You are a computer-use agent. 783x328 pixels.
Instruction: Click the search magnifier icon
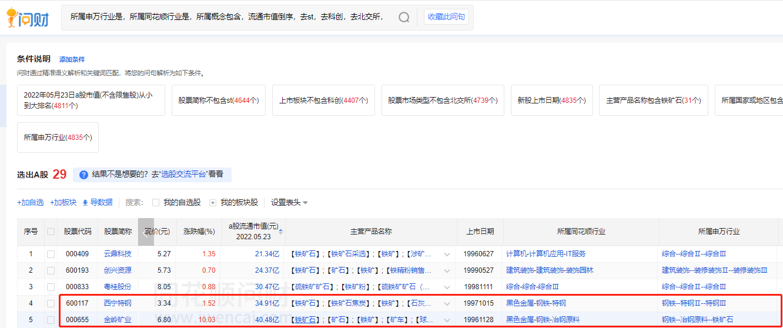click(x=404, y=18)
